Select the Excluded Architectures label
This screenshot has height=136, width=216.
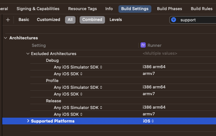point(53,54)
